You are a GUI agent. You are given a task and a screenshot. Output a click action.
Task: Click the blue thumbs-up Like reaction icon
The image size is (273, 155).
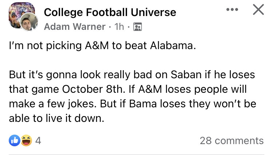pos(15,140)
